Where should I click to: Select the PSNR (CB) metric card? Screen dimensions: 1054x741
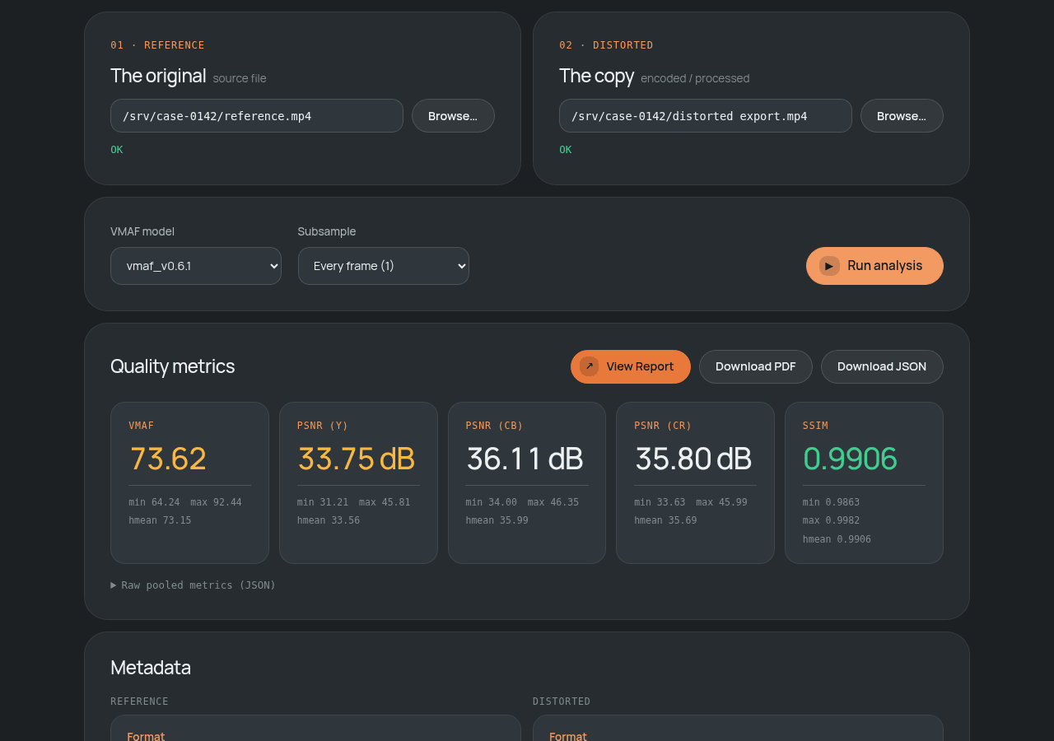click(527, 482)
